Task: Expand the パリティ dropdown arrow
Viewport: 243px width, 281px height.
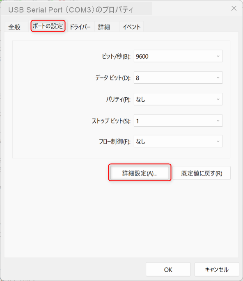Action: pos(218,99)
